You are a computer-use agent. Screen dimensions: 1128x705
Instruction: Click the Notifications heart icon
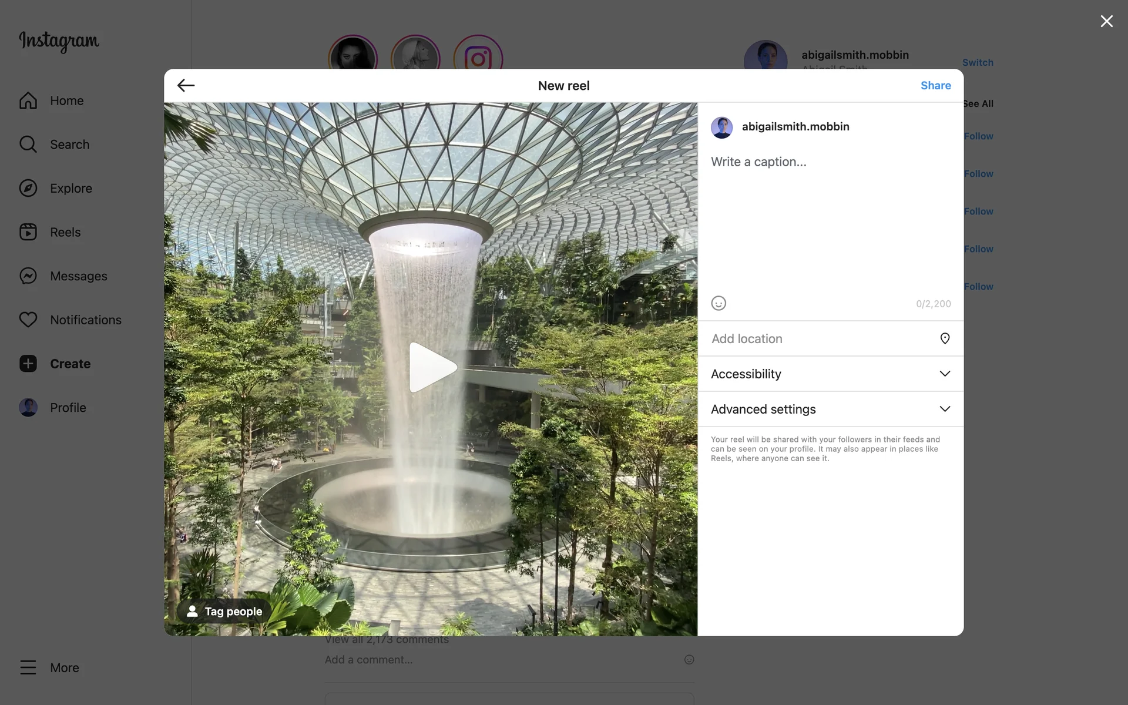28,320
